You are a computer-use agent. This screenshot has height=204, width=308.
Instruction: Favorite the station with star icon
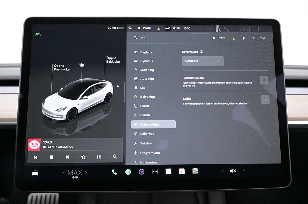[x=83, y=157]
